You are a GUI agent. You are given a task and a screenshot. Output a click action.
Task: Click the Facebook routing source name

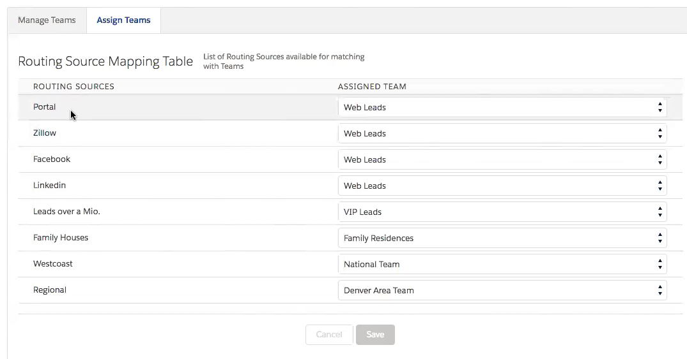[x=52, y=159]
